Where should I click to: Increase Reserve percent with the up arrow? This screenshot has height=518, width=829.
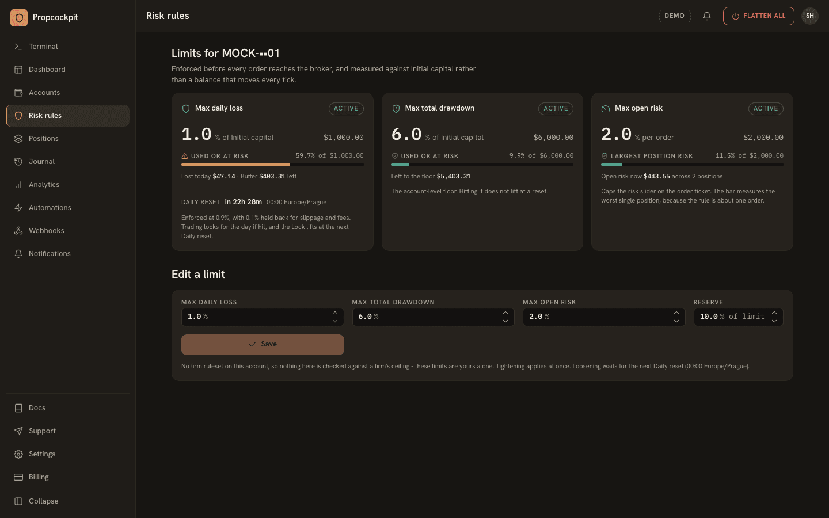[x=774, y=313]
